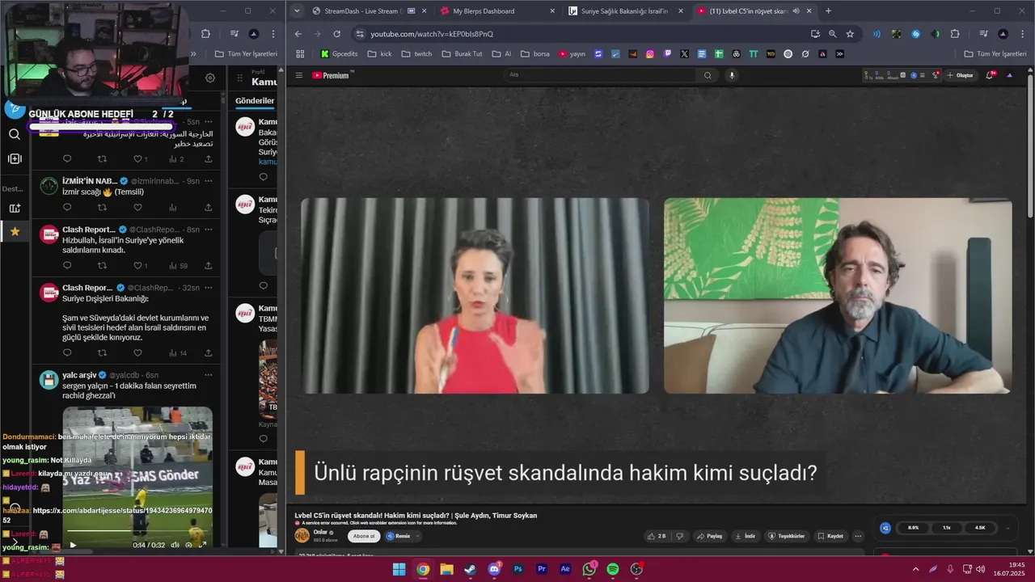Open YouTube notifications bell
The width and height of the screenshot is (1035, 582).
coord(991,75)
